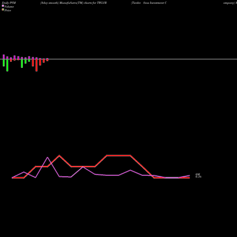The image size is (237, 237).
Task: Click the Twelve Seas Investment company name text
Action: [x=149, y=3]
